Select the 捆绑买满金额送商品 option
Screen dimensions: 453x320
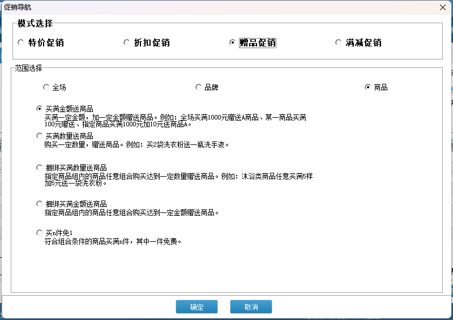(39, 204)
